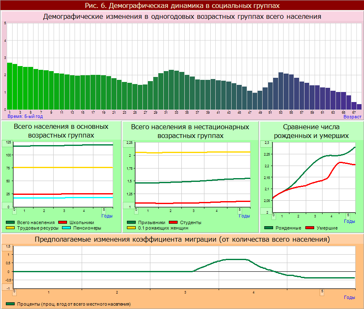Screen dimensions: 364x309
Task: Click the green 'Рожденные' legend swatch
Action: [x=269, y=228]
